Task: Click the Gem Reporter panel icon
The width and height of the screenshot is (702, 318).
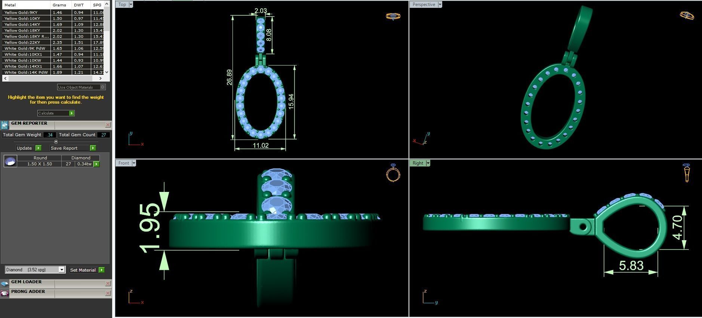Action: pos(4,125)
